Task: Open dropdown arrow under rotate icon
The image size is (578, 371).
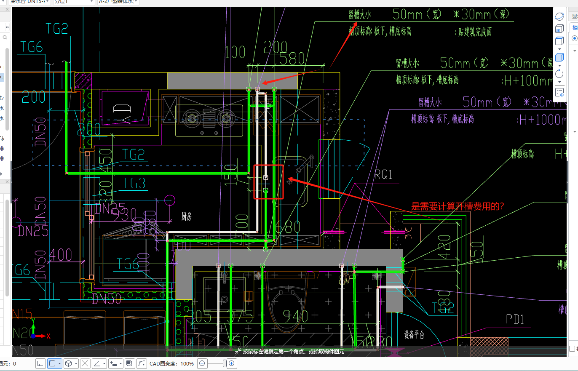Action: pos(559,82)
